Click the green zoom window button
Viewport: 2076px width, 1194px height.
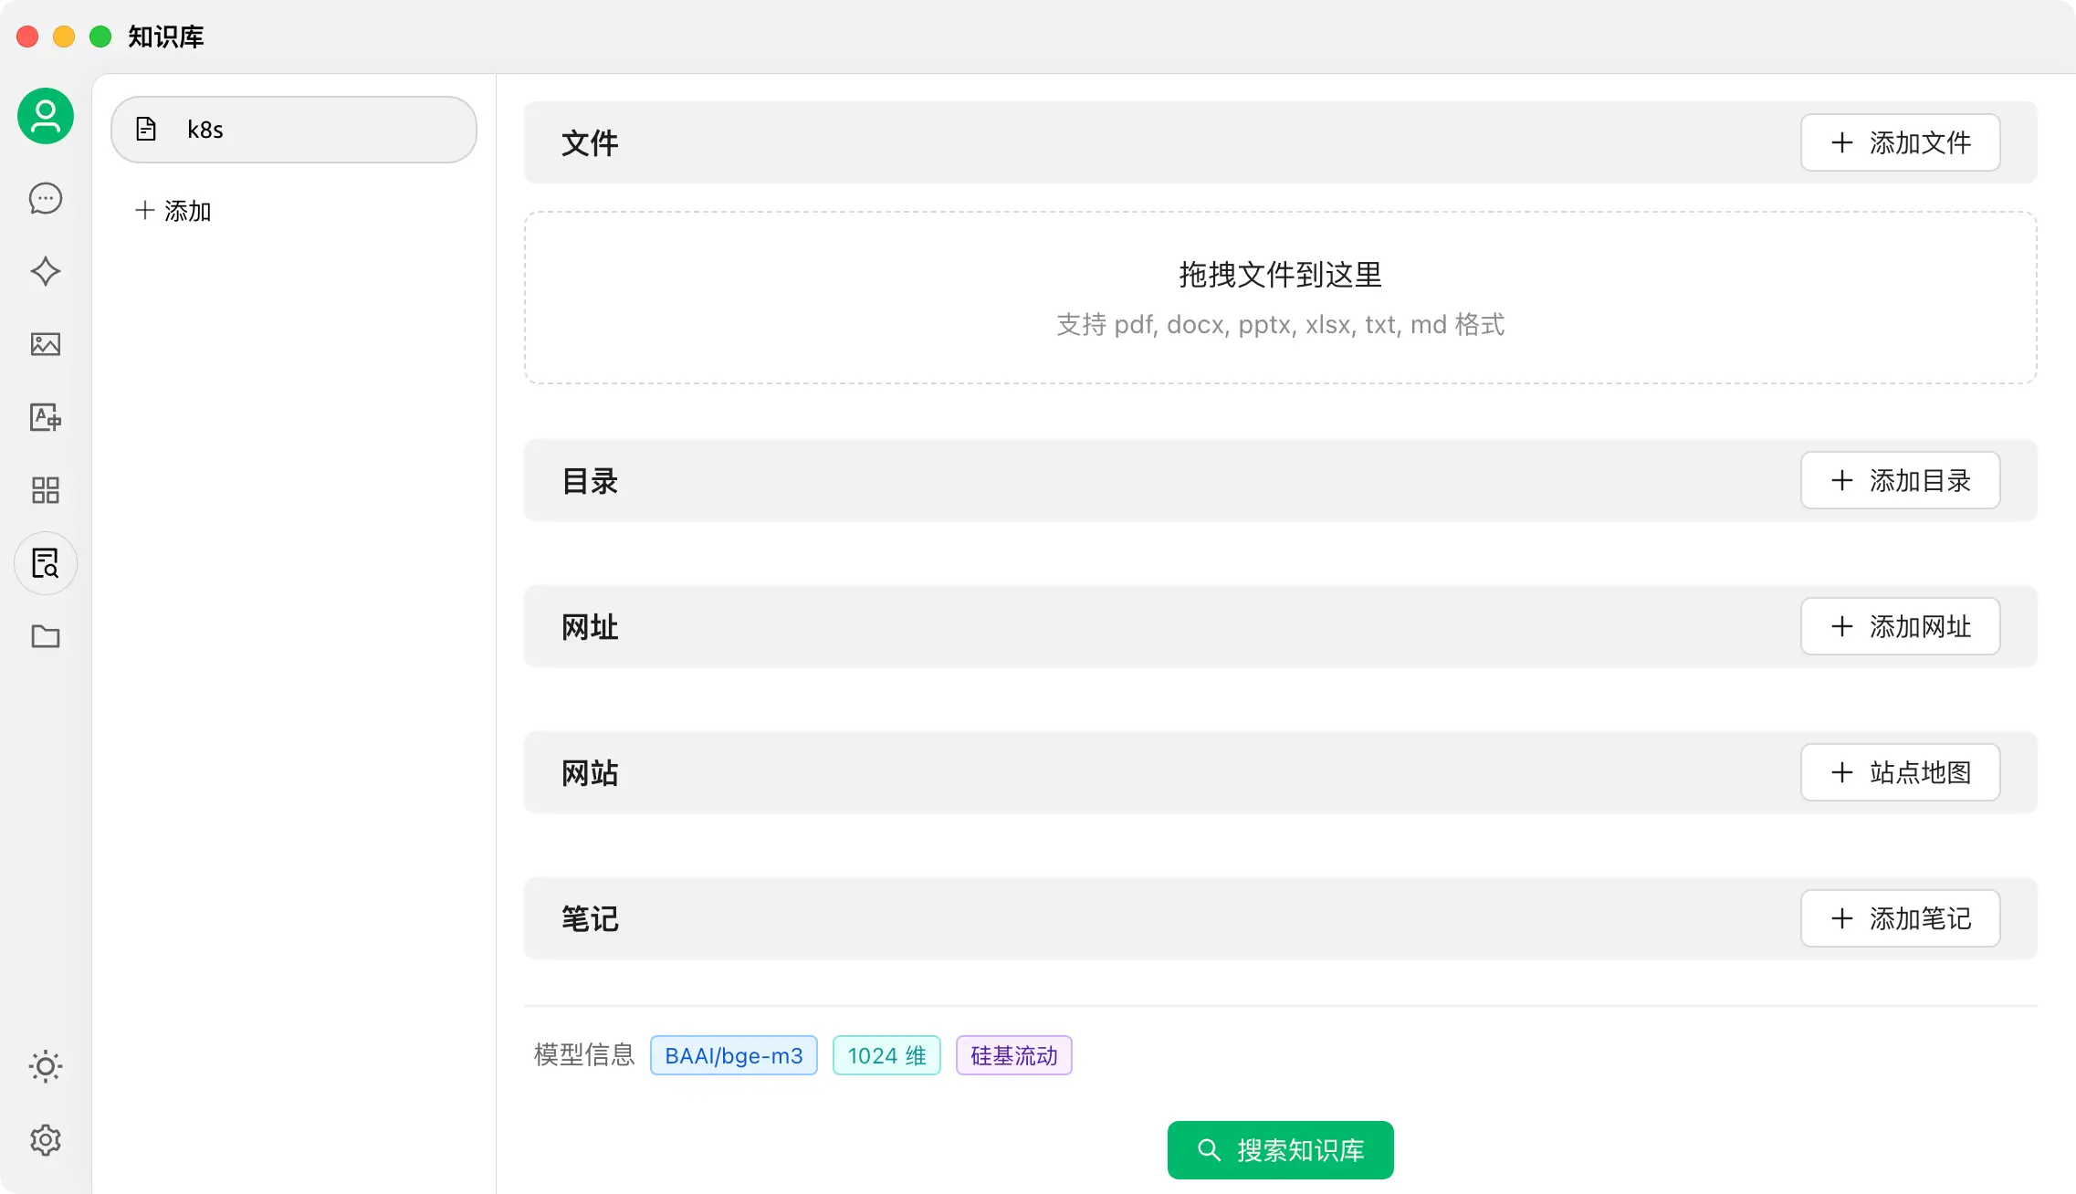(100, 37)
